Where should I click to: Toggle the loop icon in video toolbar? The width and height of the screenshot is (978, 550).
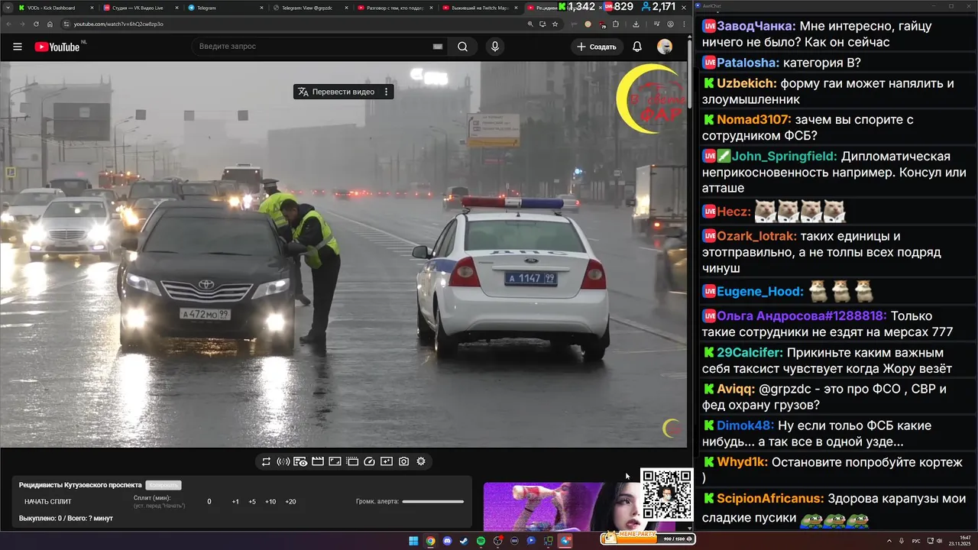coord(266,461)
